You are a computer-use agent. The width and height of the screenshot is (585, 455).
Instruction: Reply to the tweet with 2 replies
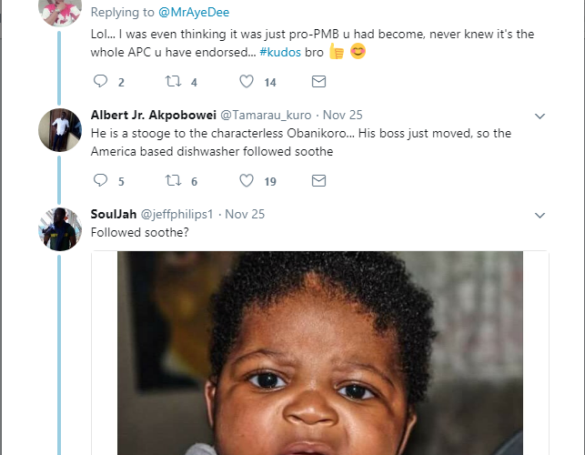pyautogui.click(x=100, y=82)
